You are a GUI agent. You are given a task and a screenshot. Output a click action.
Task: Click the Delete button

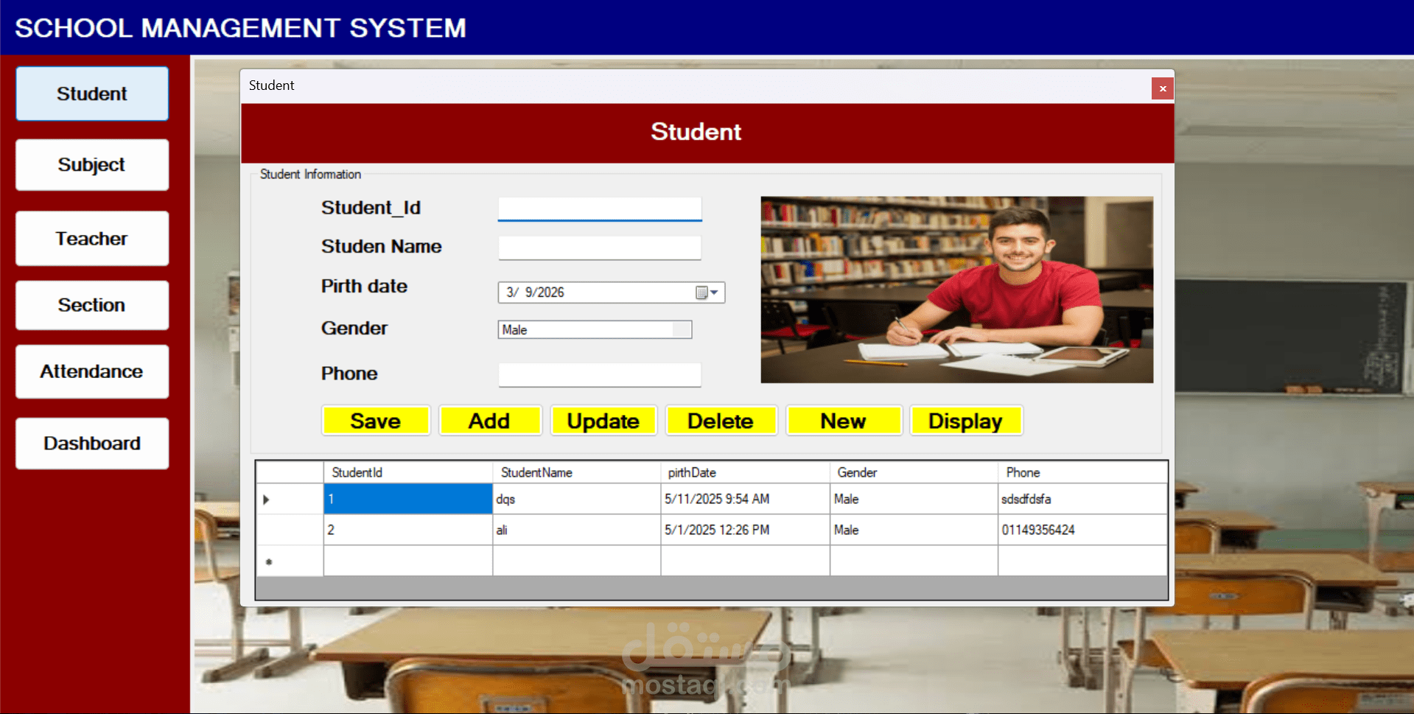pos(720,420)
